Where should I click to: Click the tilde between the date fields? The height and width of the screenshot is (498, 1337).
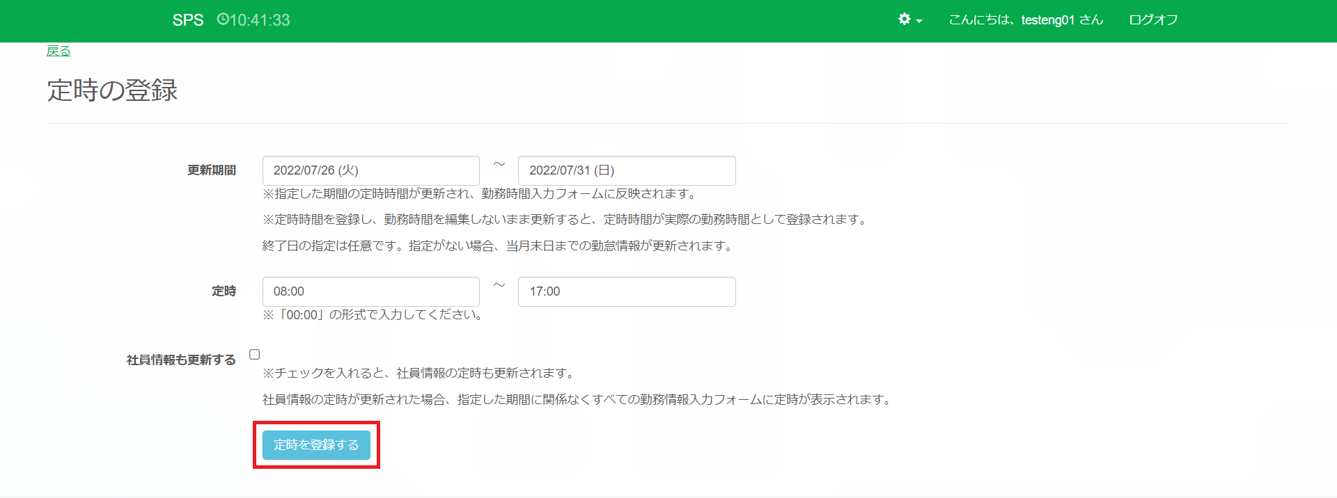tap(499, 165)
